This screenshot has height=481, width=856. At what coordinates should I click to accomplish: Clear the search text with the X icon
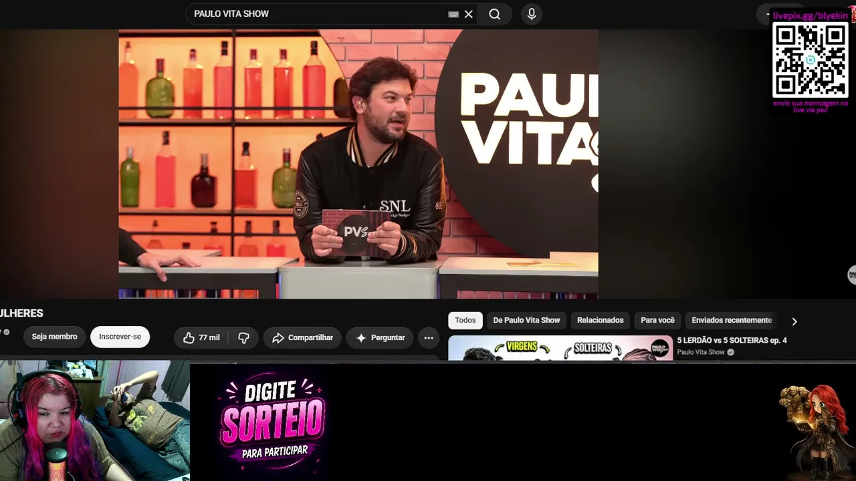coord(469,14)
